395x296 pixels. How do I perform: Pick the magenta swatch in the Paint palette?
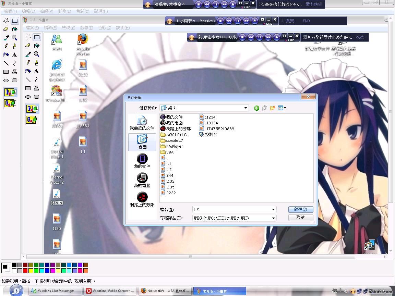click(x=53, y=271)
